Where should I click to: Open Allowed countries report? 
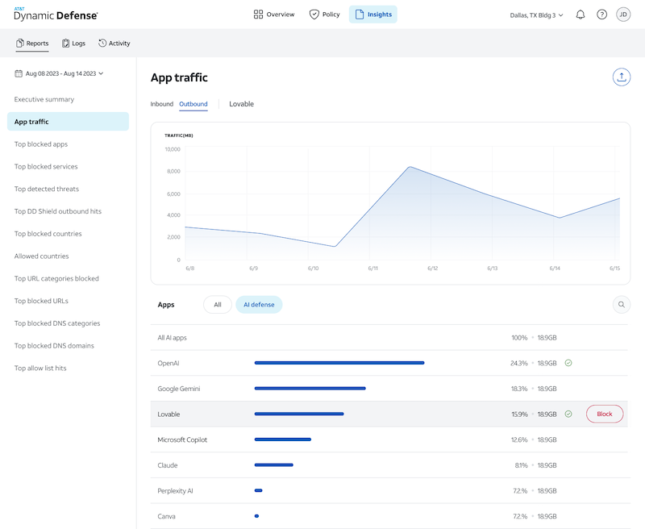pyautogui.click(x=42, y=256)
